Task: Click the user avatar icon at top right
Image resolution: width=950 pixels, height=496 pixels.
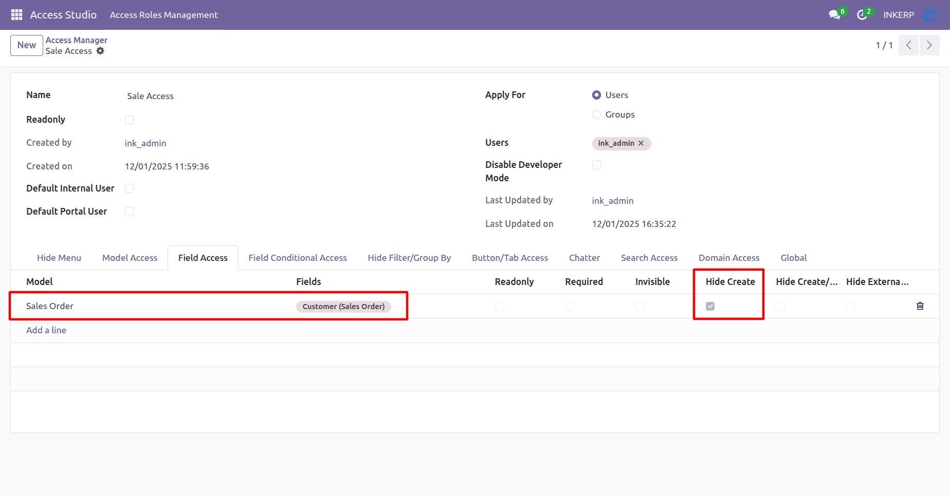Action: tap(931, 15)
